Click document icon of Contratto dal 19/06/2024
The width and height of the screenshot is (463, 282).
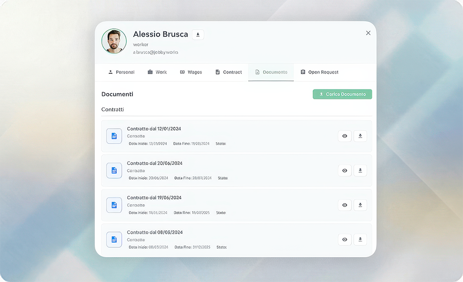point(114,205)
